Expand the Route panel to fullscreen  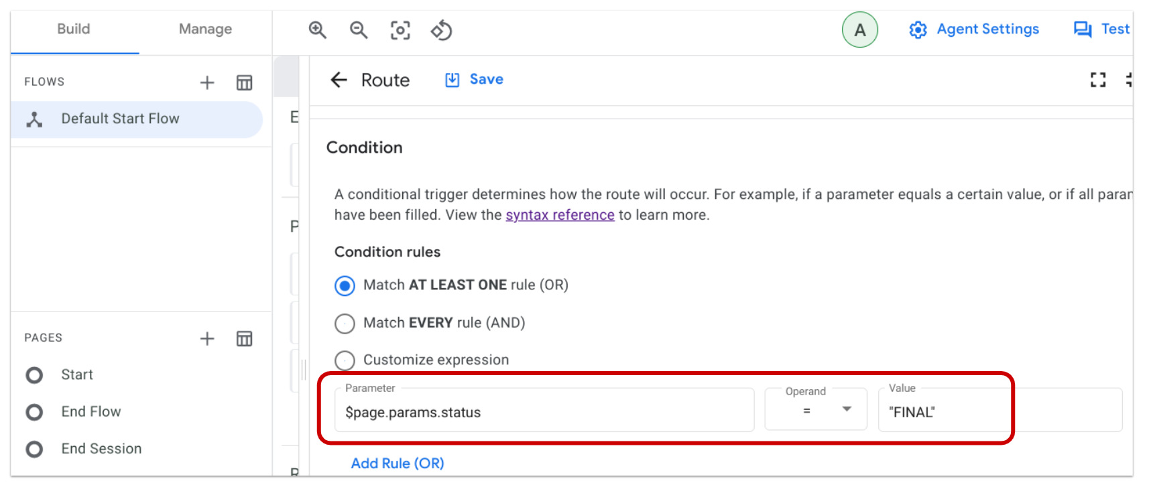pyautogui.click(x=1098, y=79)
